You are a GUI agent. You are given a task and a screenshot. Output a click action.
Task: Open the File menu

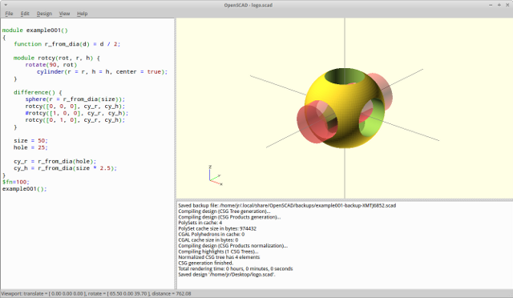[9, 14]
